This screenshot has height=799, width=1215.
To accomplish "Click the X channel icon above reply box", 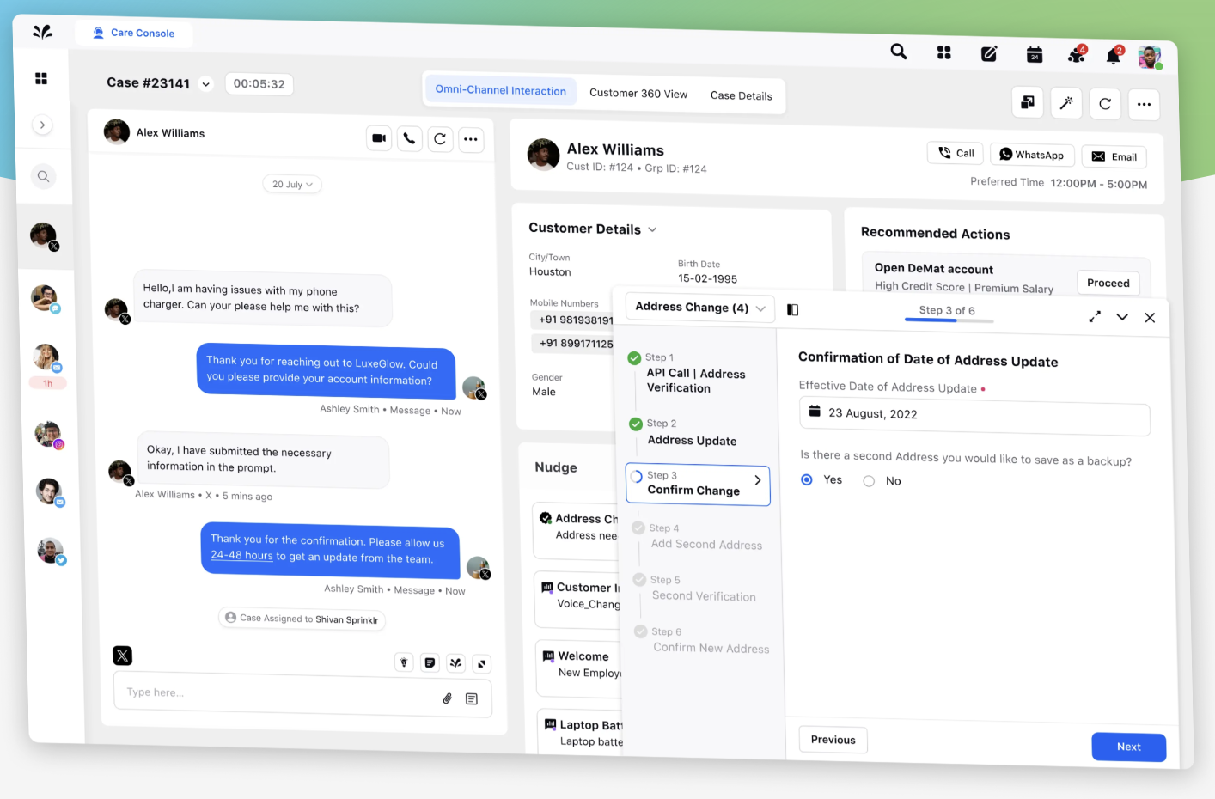I will 123,656.
